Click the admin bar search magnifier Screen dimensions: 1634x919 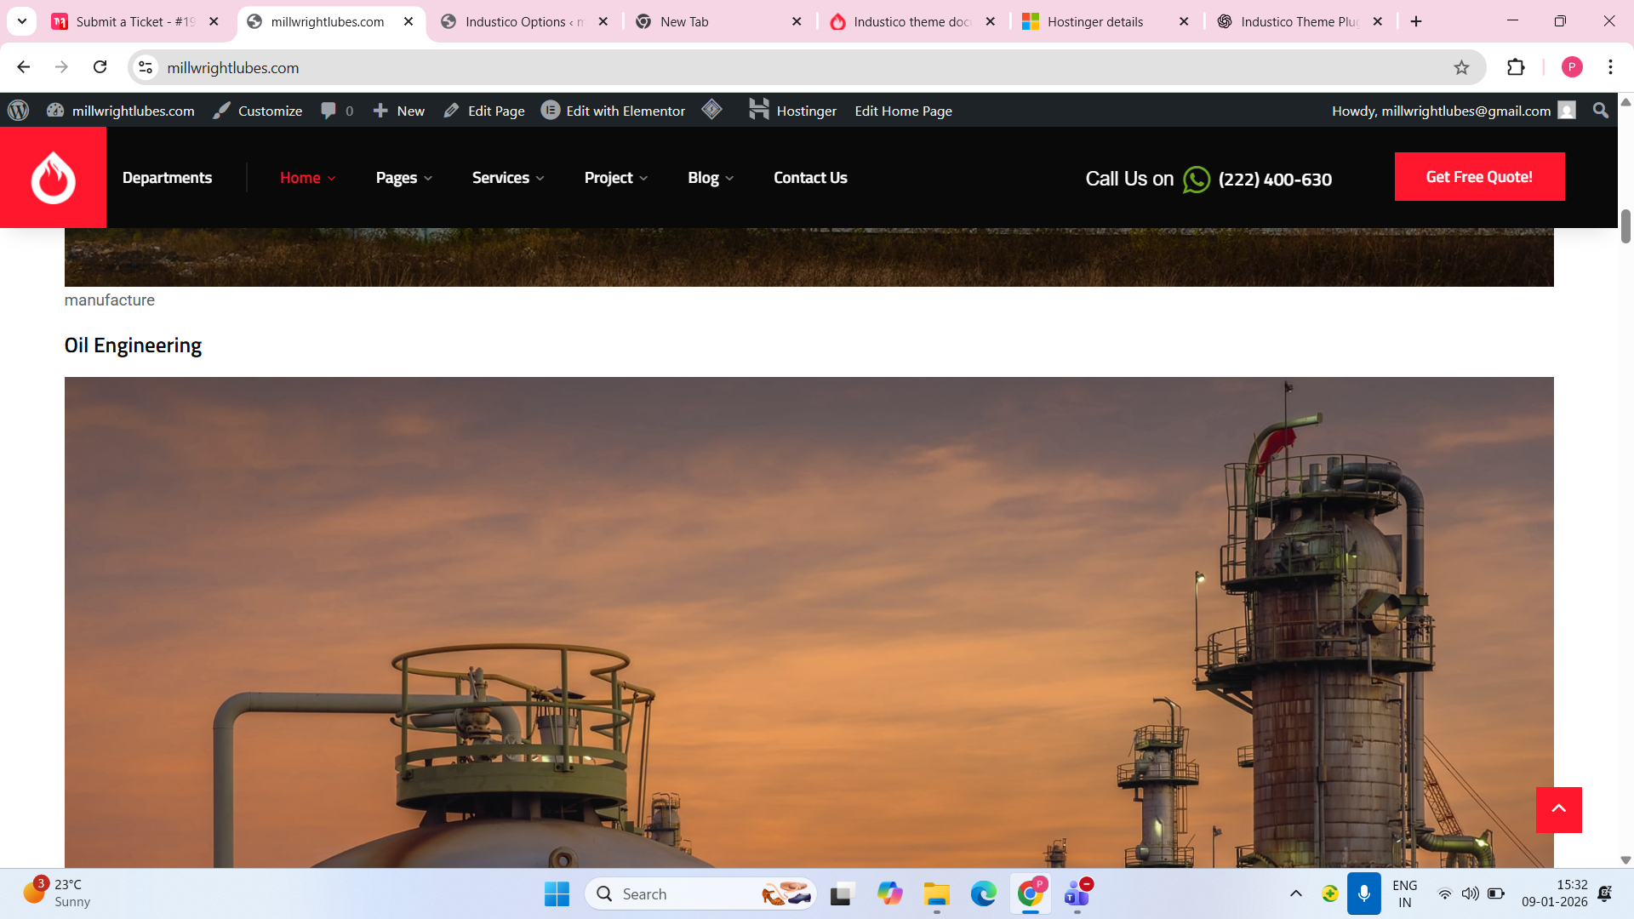(x=1600, y=111)
